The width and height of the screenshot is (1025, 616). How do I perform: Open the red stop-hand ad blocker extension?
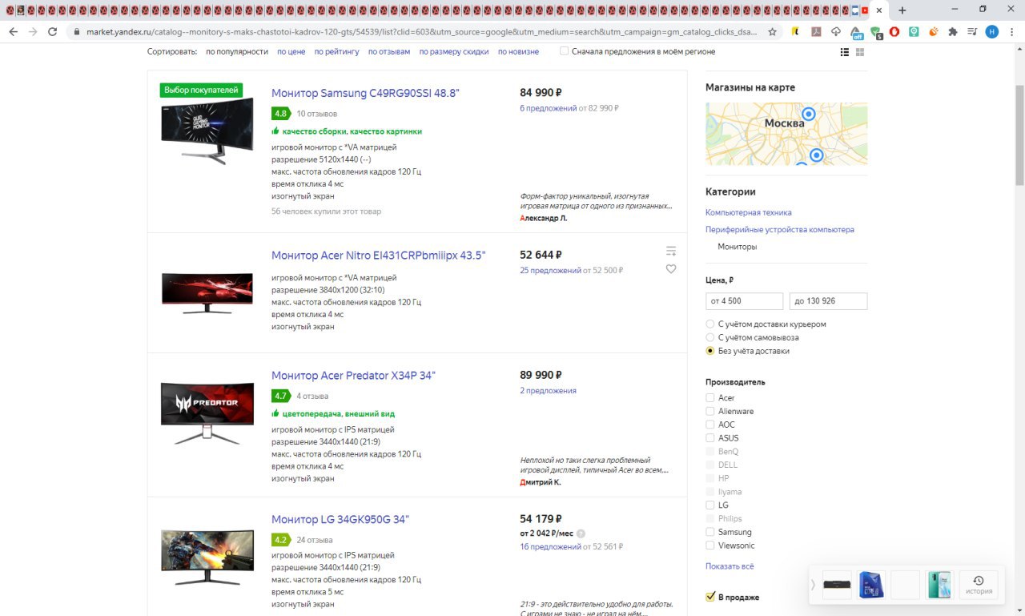pos(894,31)
